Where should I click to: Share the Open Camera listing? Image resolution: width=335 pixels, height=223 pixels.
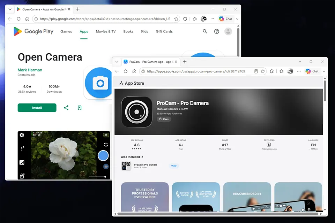point(66,108)
